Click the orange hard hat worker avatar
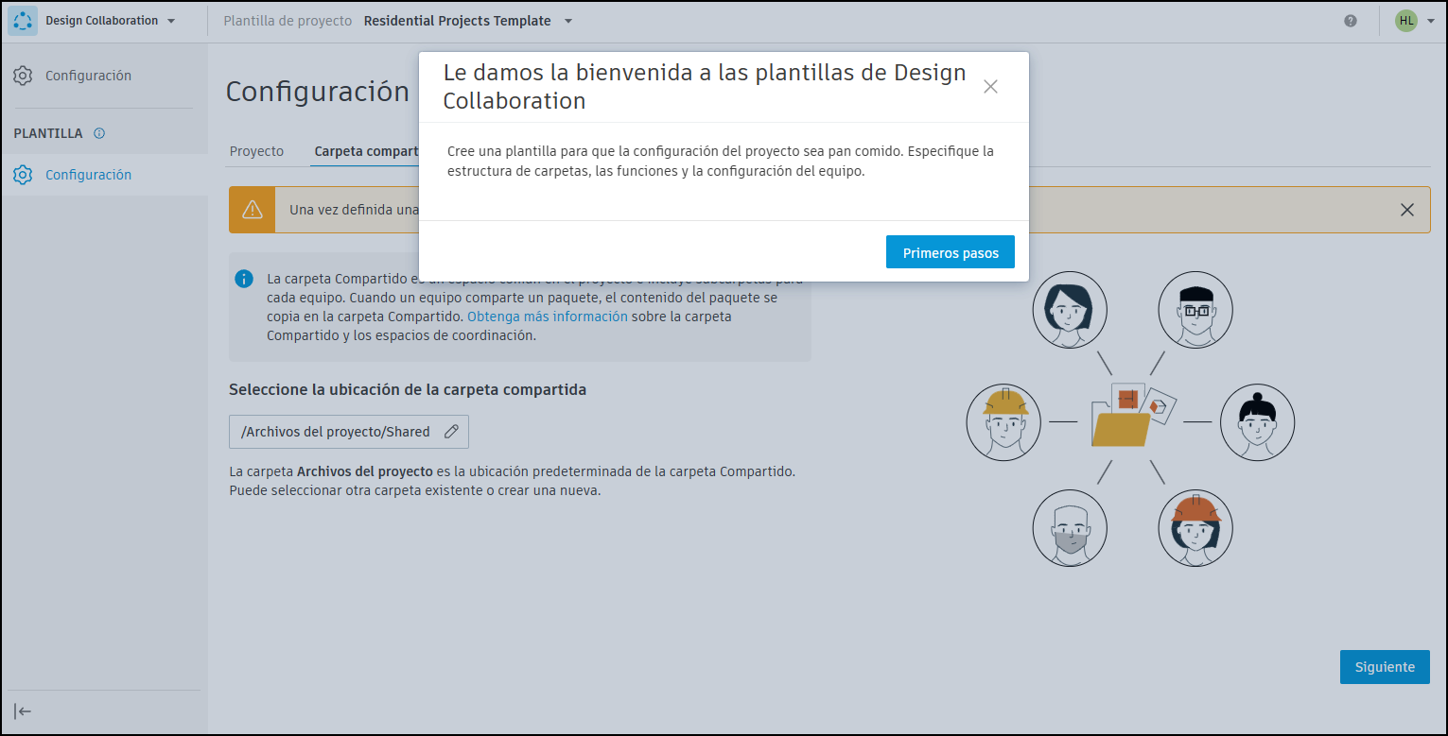 click(x=1196, y=527)
